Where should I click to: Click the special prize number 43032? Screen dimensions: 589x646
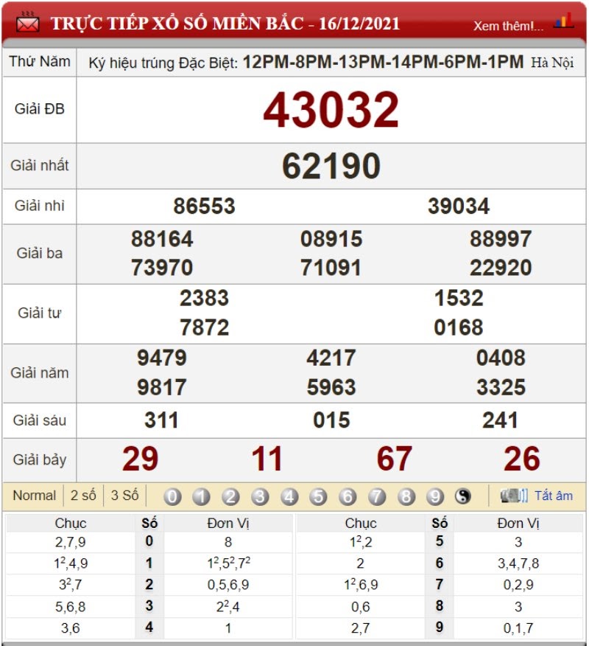[331, 110]
